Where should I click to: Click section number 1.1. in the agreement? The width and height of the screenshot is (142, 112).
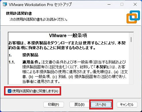[12, 62]
